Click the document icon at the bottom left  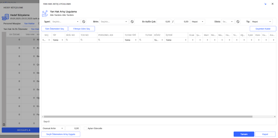click(x=4, y=124)
